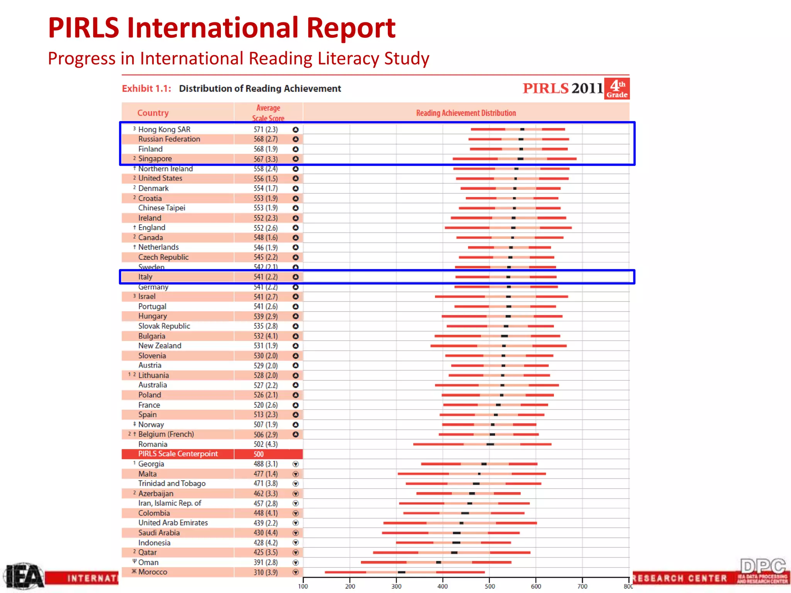This screenshot has width=791, height=593.
Task: Click the down-arrow icon in the Morocco row
Action: [295, 572]
